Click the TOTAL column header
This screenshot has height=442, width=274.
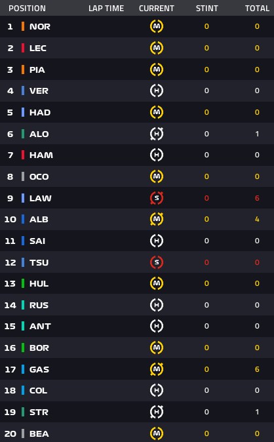[257, 9]
